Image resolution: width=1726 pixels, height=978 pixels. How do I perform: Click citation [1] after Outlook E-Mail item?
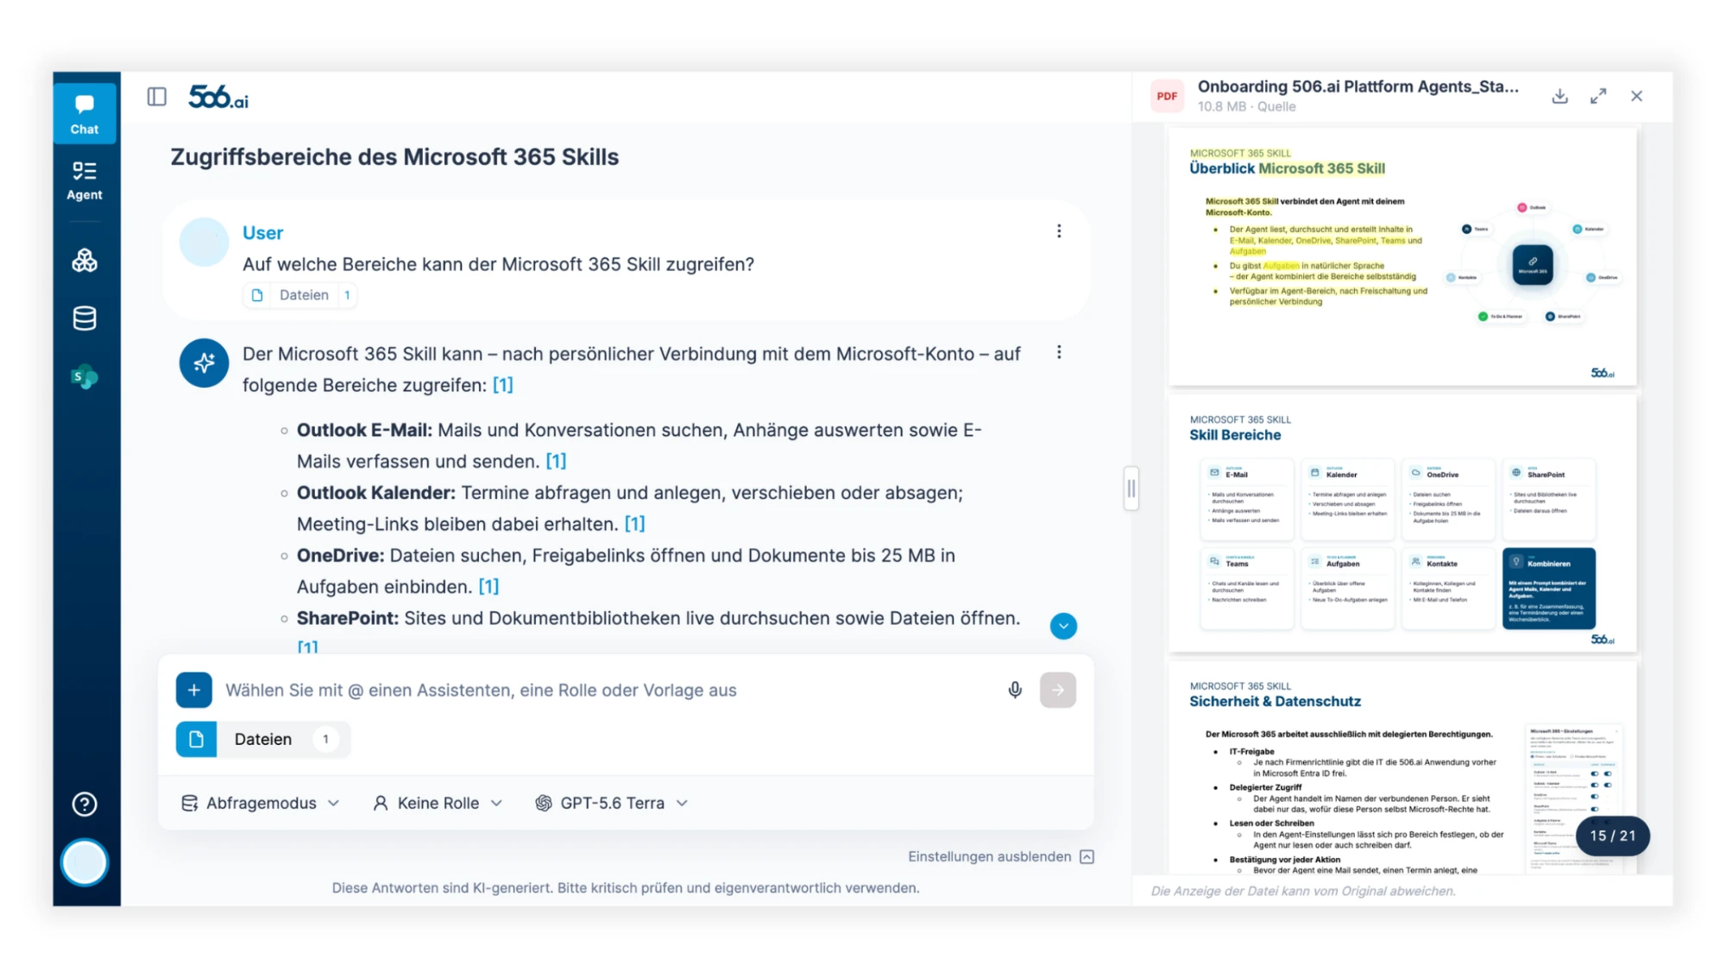[x=556, y=462]
